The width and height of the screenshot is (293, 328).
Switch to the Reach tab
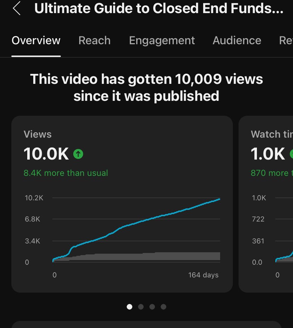(x=94, y=40)
